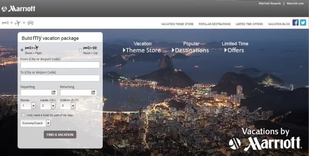309x156 pixels.
Task: Click the To city or airport field
Action: [60, 78]
